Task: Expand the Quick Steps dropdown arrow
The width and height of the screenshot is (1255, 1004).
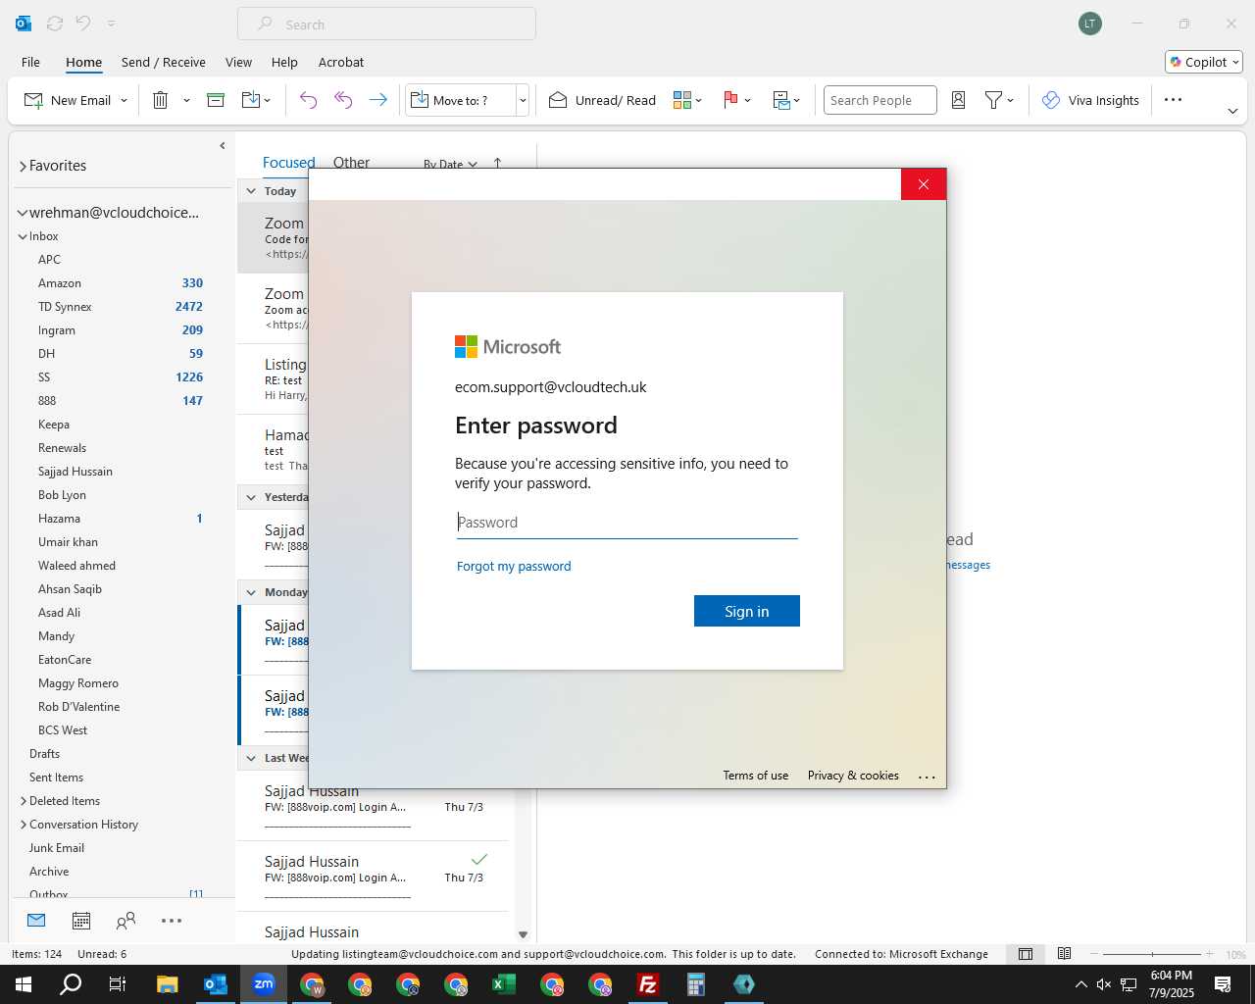Action: click(523, 100)
